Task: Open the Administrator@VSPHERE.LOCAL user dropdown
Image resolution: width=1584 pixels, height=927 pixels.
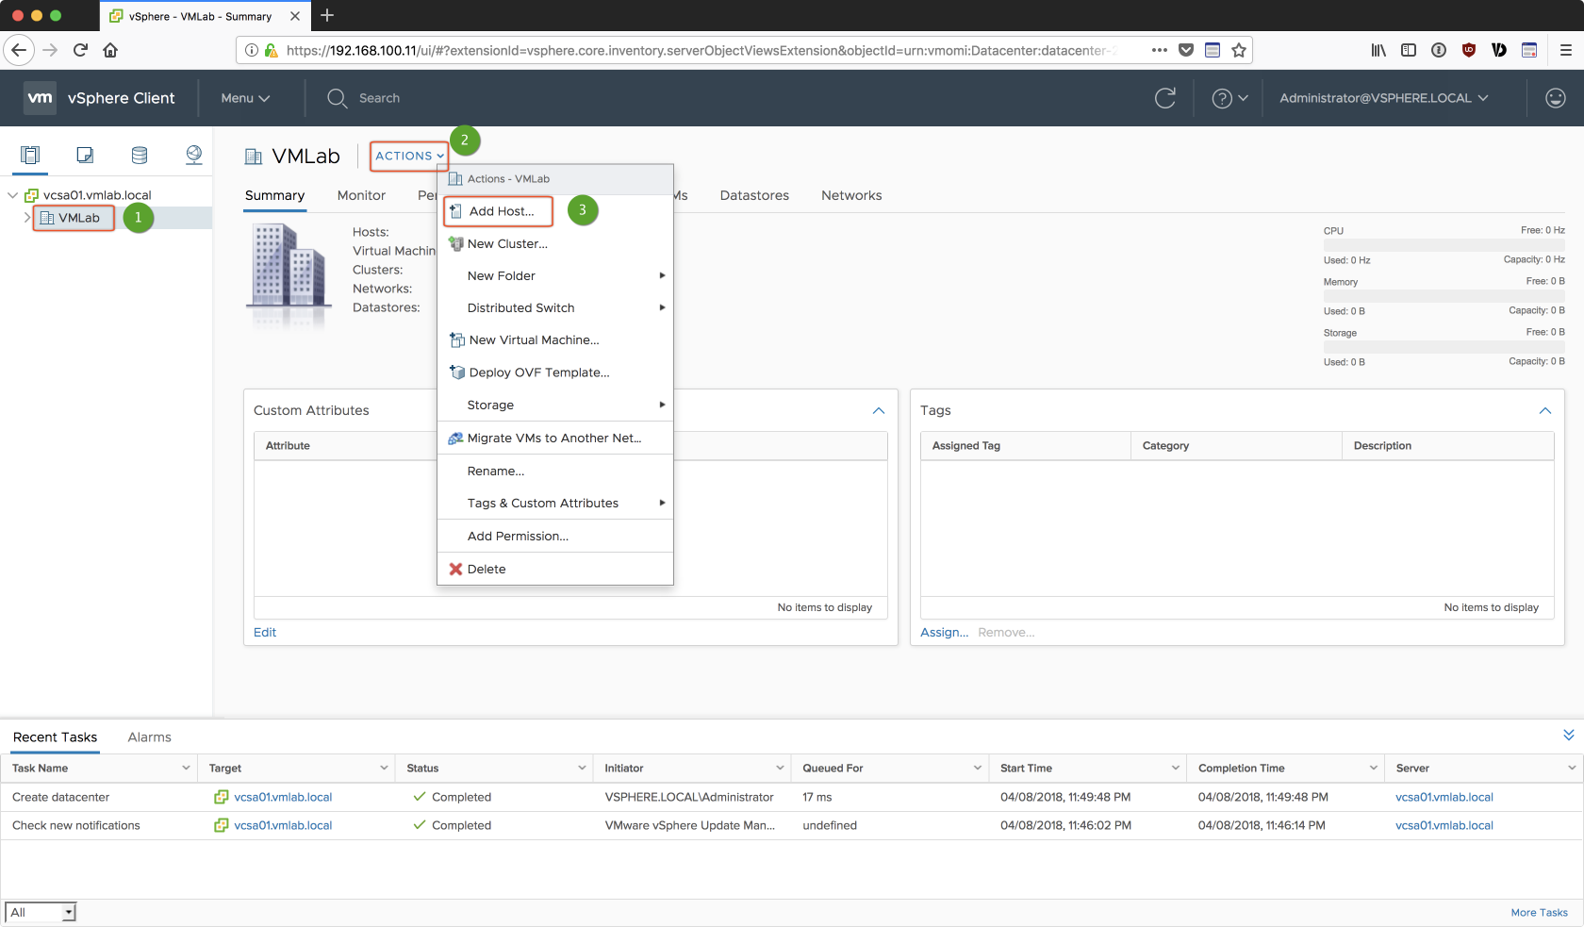Action: click(x=1383, y=98)
